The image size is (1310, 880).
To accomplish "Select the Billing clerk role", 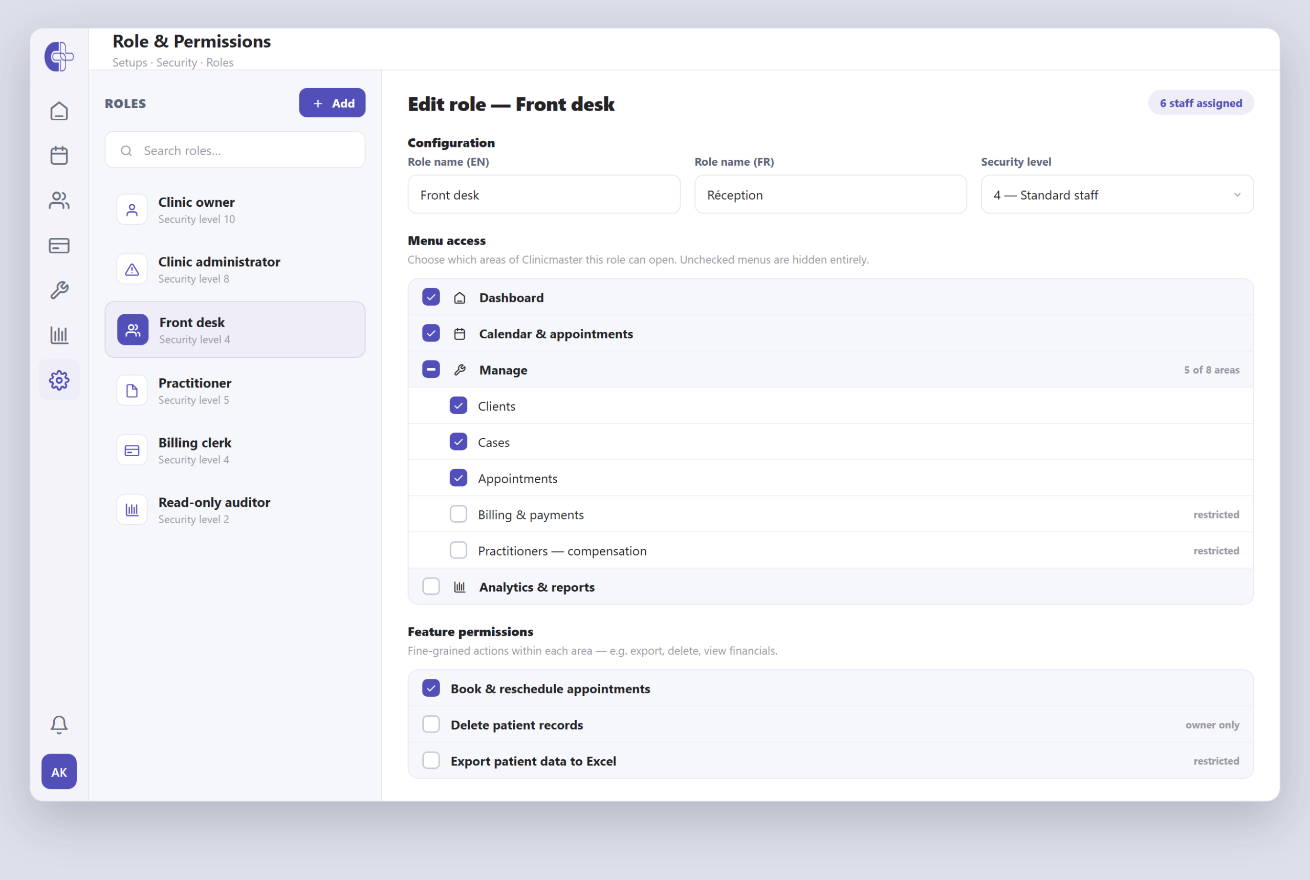I will [x=234, y=450].
